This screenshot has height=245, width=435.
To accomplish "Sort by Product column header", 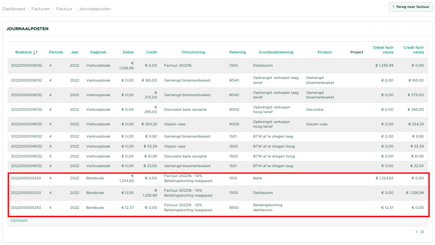I will (x=325, y=52).
